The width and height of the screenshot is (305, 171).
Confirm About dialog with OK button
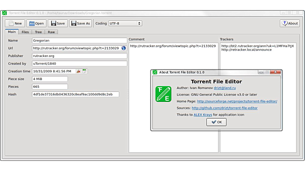216,122
